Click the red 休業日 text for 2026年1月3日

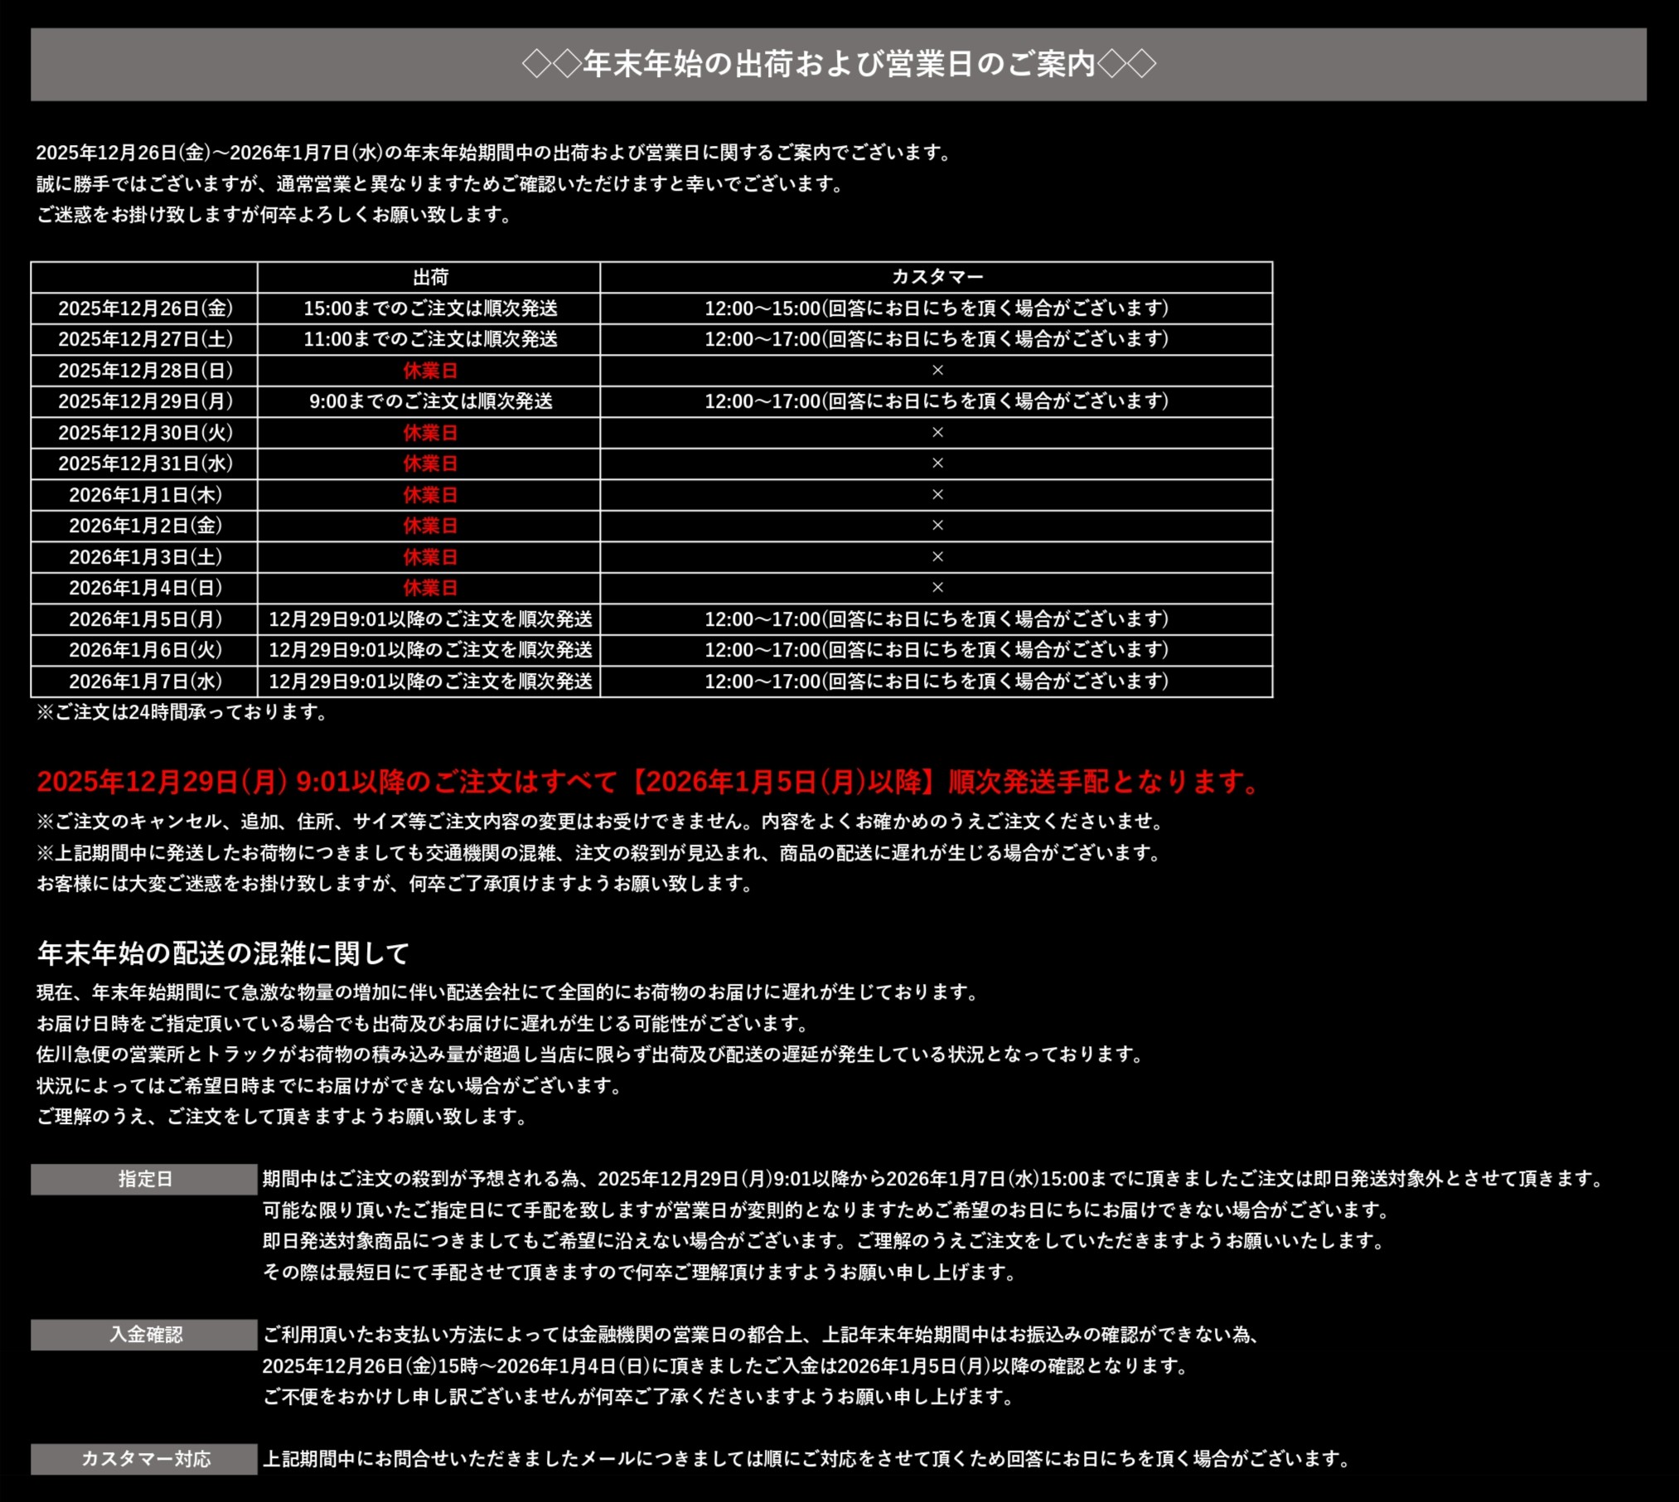coord(430,557)
